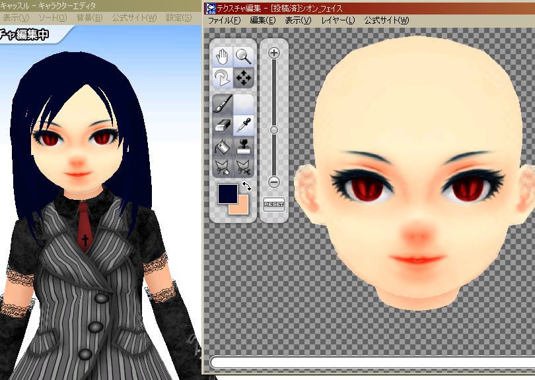This screenshot has width=535, height=380.
Task: Select the Hand pan tool
Action: (223, 57)
